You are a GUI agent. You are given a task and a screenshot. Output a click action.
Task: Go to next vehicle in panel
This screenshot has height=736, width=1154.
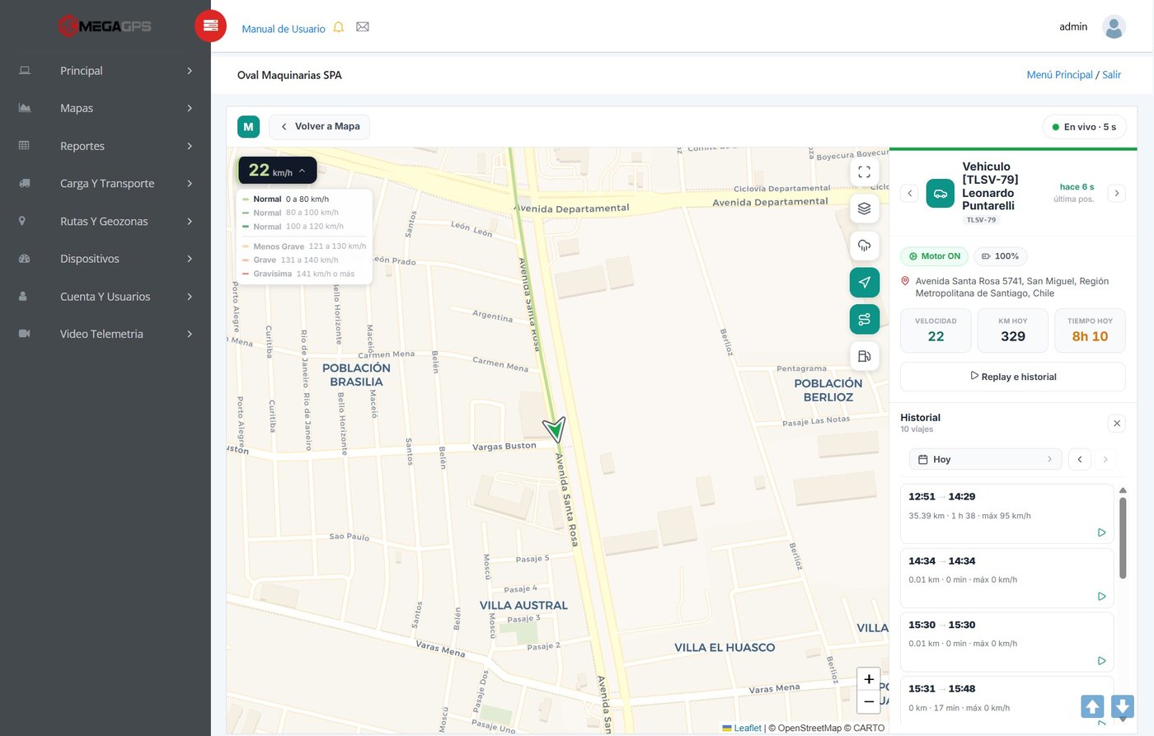tap(1116, 194)
